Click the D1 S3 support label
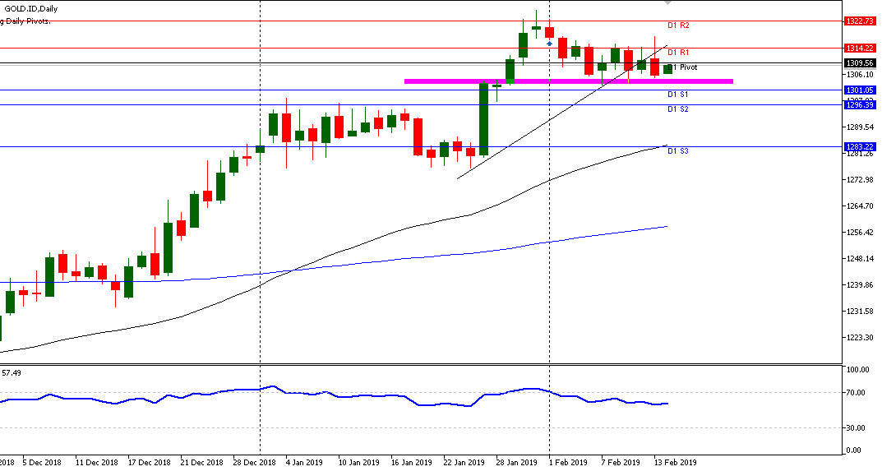The width and height of the screenshot is (882, 471). pos(677,151)
